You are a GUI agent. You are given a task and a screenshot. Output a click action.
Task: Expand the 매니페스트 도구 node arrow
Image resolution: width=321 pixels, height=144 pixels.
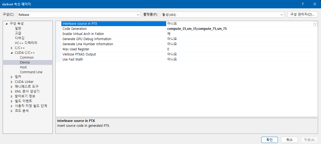[12, 87]
